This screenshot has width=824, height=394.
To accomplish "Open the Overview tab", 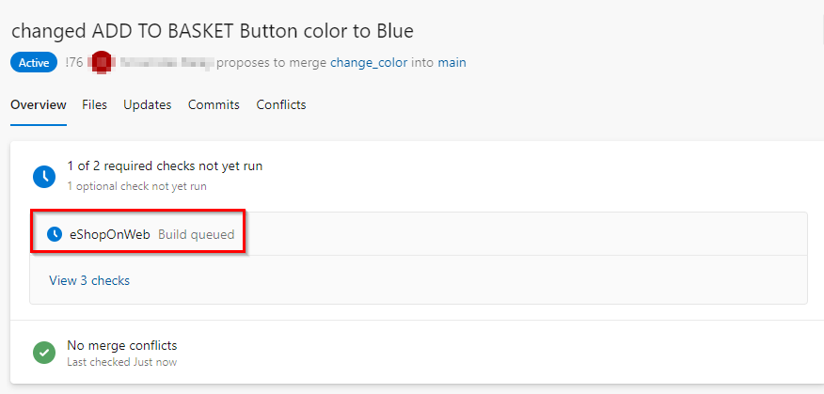I will click(39, 104).
